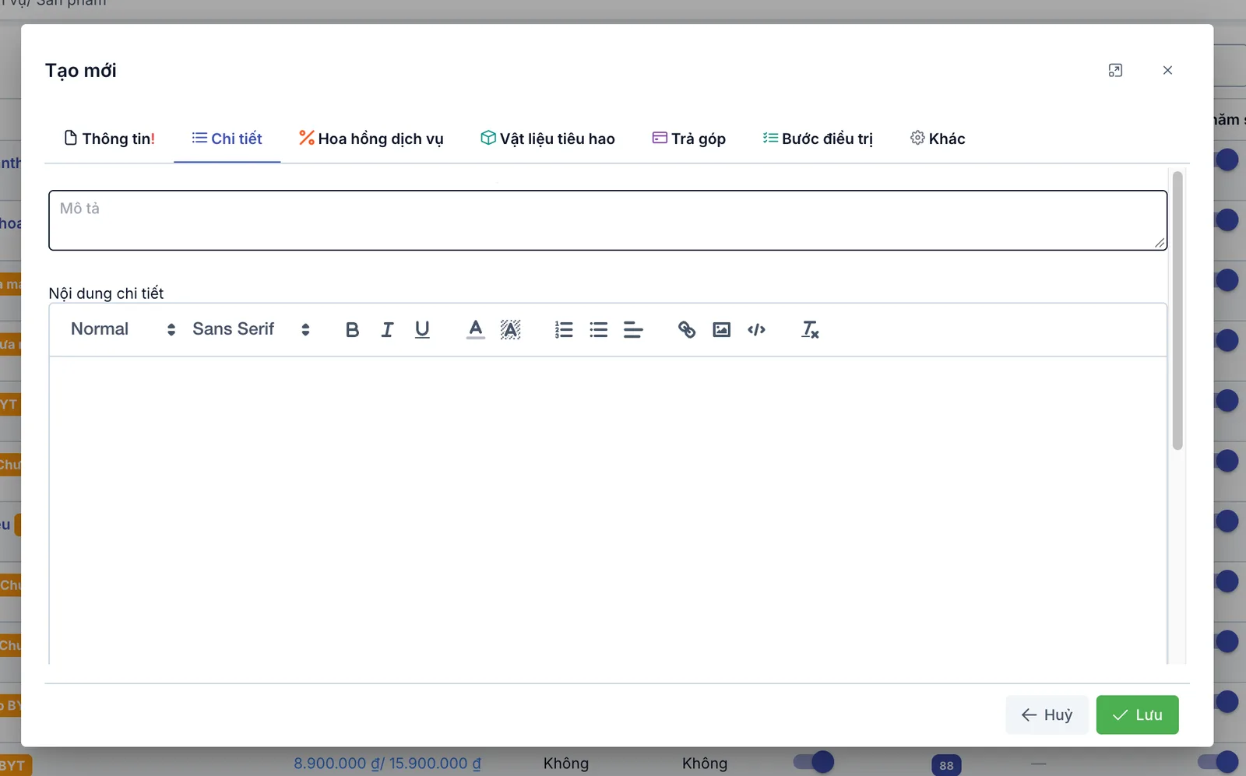Viewport: 1246px width, 776px height.
Task: Insert an image into the content
Action: point(722,330)
